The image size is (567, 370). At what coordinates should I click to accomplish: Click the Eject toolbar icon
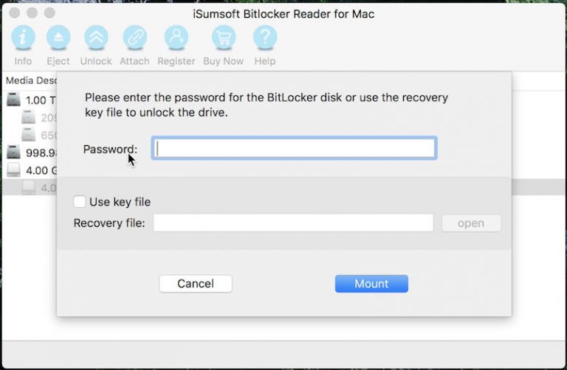58,38
